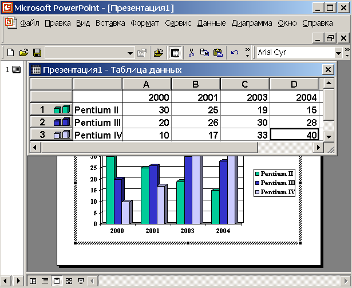Screen dimensions: 352x288
Task: Click the PowerPoint document icon in menu bar
Action: pyautogui.click(x=11, y=23)
